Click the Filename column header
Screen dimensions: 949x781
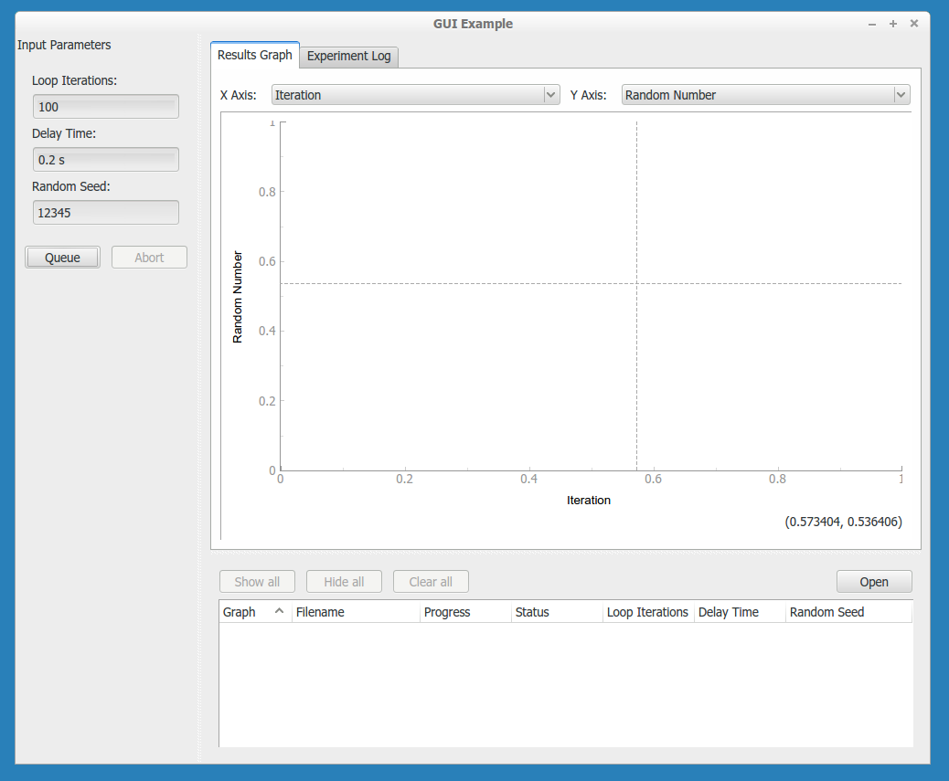pyautogui.click(x=355, y=612)
